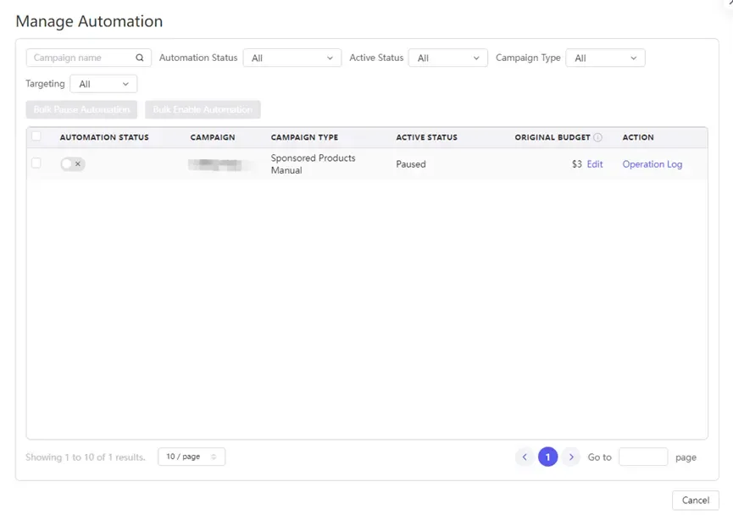The height and width of the screenshot is (526, 733).
Task: Click the search magnifier icon in Campaign name field
Action: (139, 58)
